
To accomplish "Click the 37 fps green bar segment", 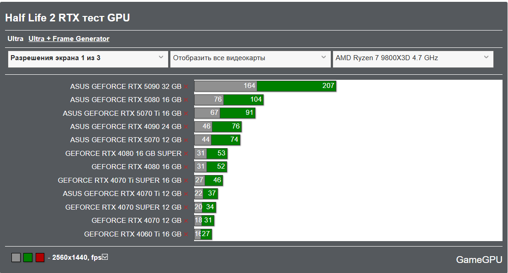I will 210,194.
